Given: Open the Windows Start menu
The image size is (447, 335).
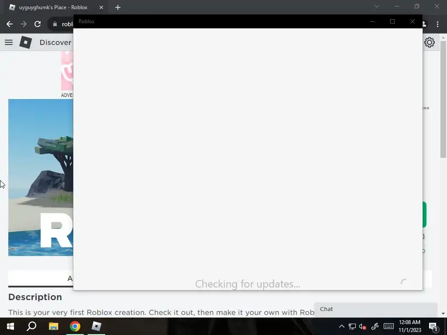Looking at the screenshot, I should coord(10,326).
